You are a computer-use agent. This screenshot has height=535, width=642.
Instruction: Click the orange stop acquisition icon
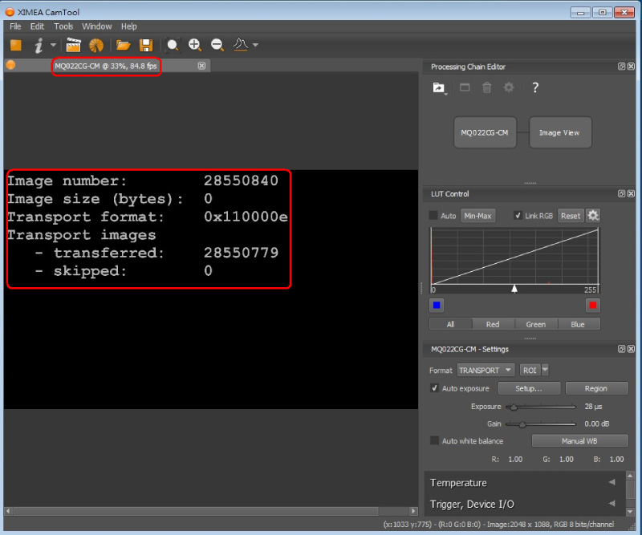pos(16,45)
